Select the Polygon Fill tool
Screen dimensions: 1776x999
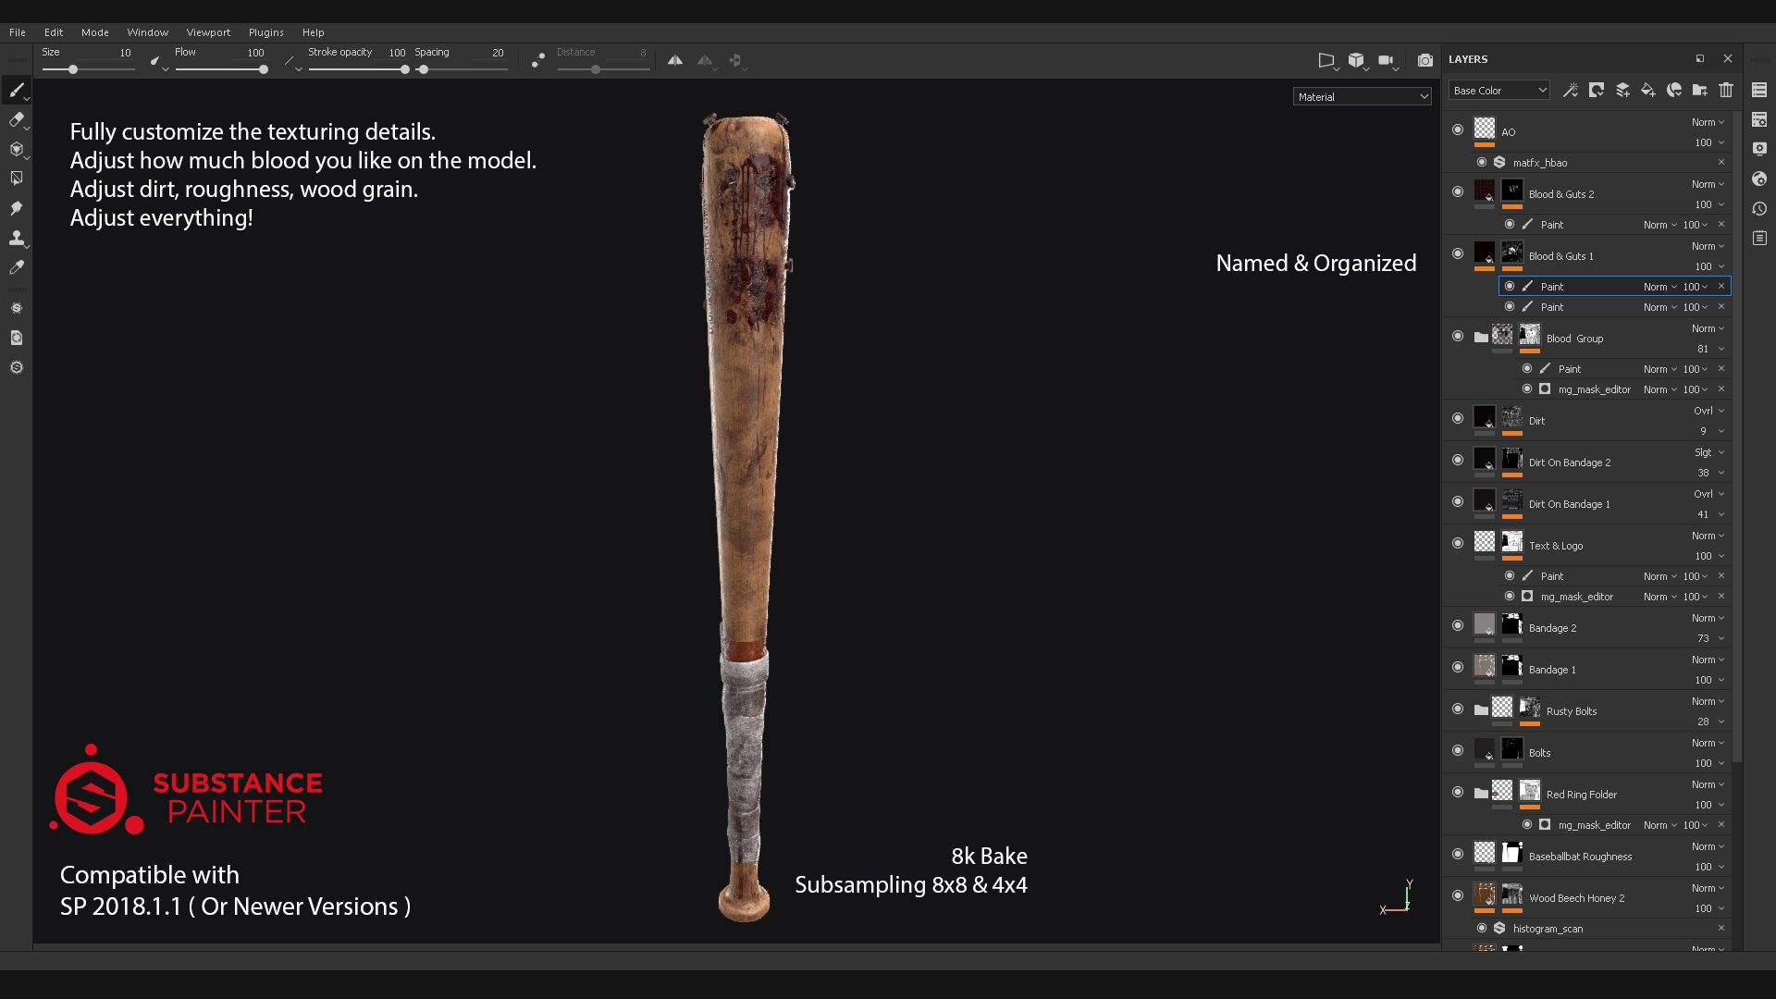coord(16,179)
